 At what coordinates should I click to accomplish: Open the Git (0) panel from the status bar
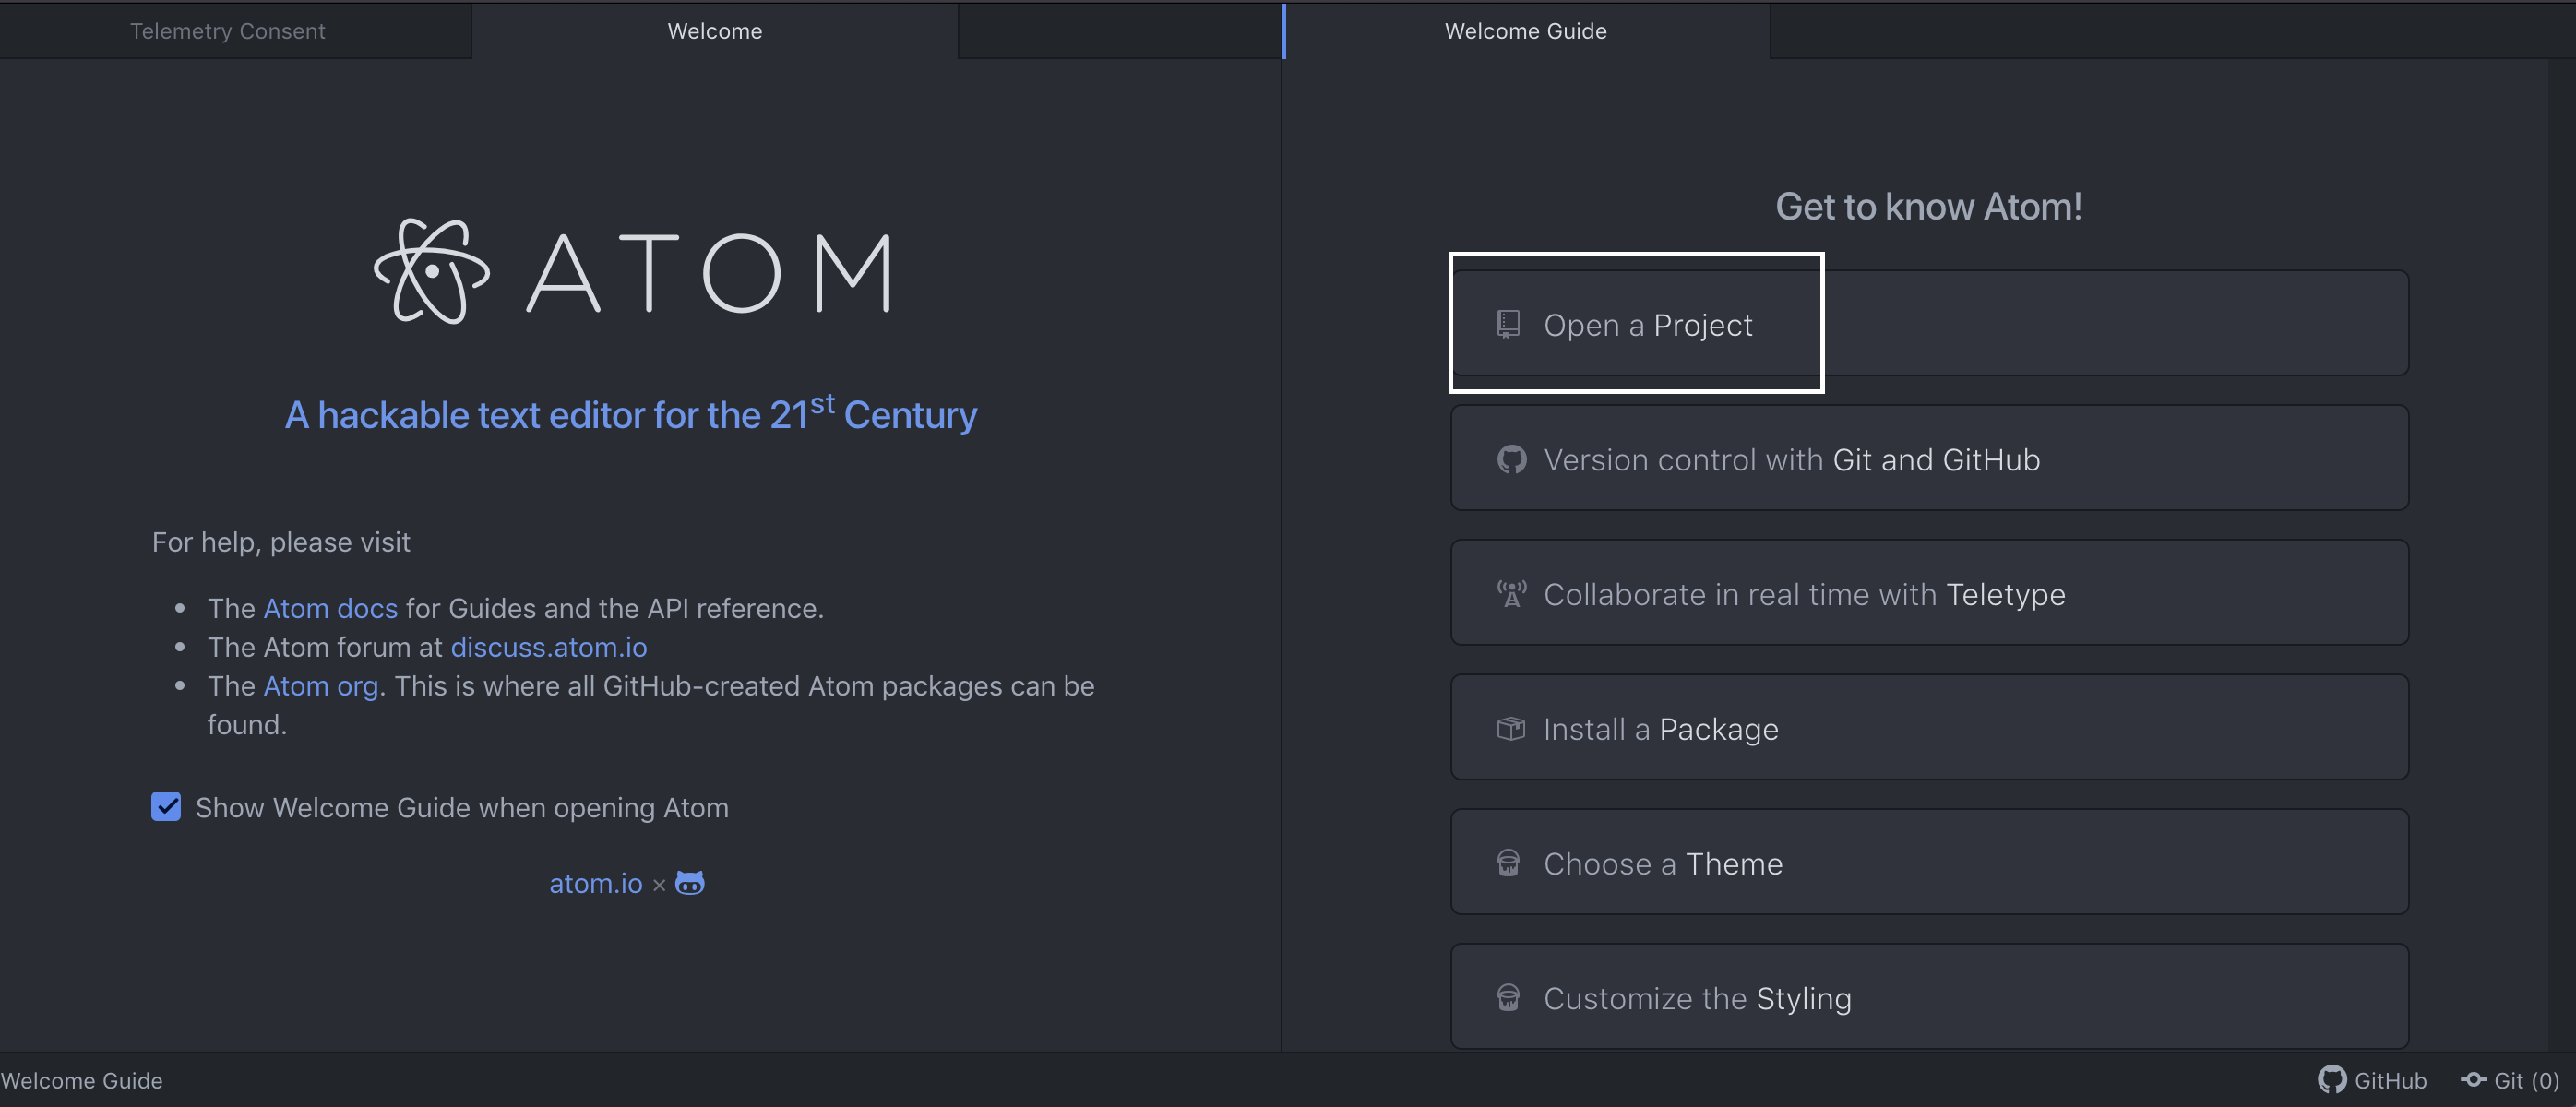pos(2510,1080)
